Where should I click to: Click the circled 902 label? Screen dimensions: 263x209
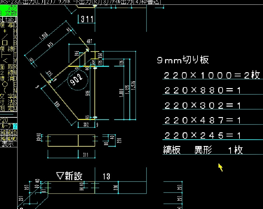(x=78, y=80)
